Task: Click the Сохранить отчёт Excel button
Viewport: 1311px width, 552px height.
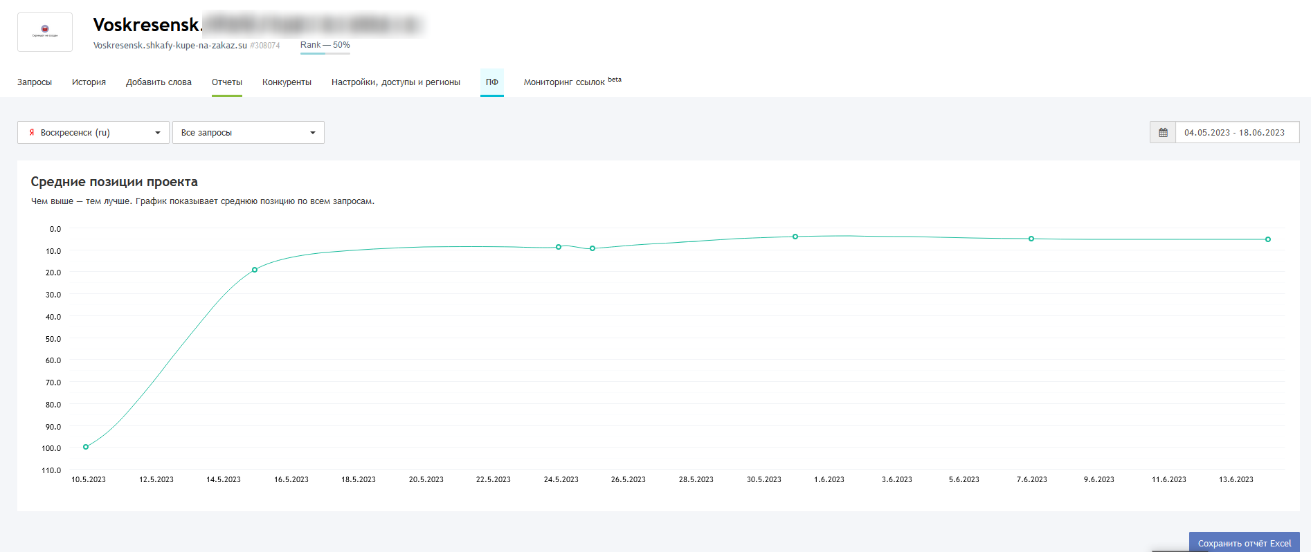Action: click(1244, 543)
